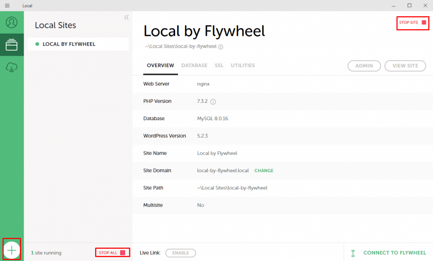Screen dimensions: 433x261
Task: Click the View Site button
Action: point(405,66)
